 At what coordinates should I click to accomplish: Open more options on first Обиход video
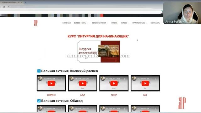tap(62, 109)
